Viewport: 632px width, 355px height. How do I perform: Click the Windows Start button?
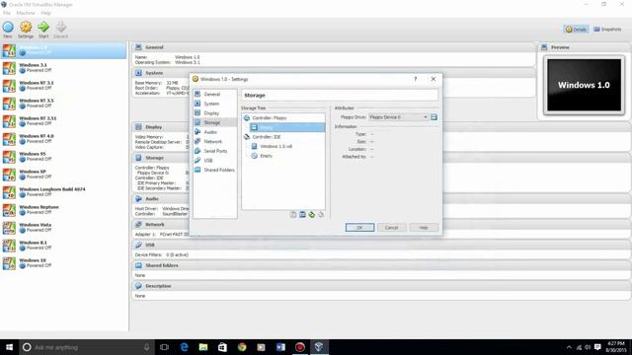[9, 347]
